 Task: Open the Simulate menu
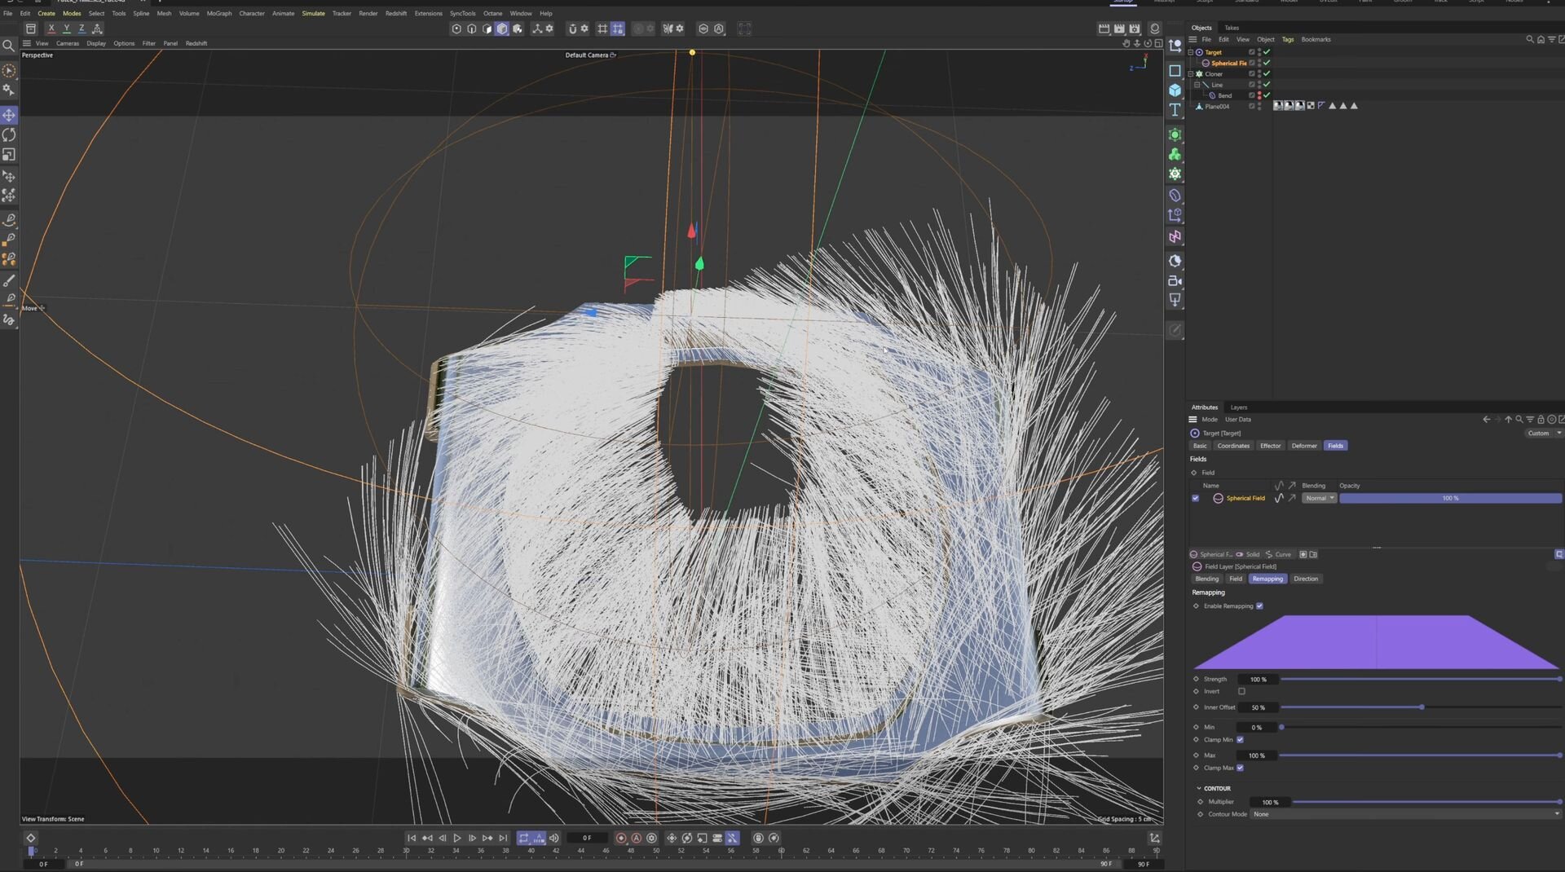click(313, 13)
